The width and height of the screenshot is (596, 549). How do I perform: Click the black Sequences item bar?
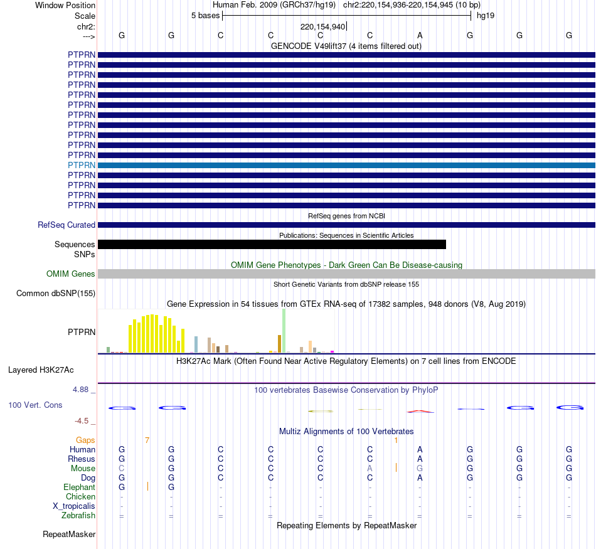coord(272,245)
